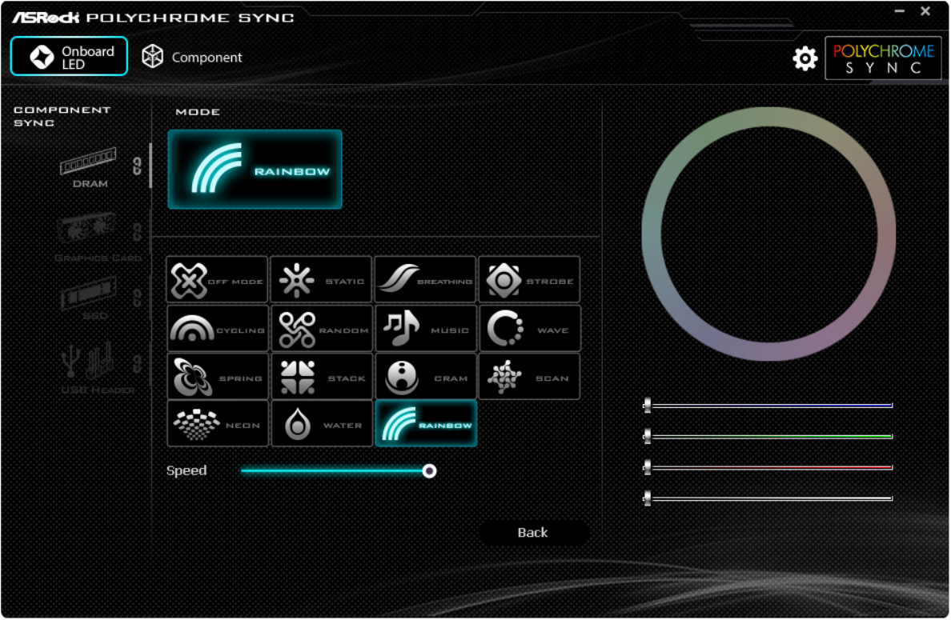Click the white brightness slider
The image size is (951, 620).
coord(768,498)
